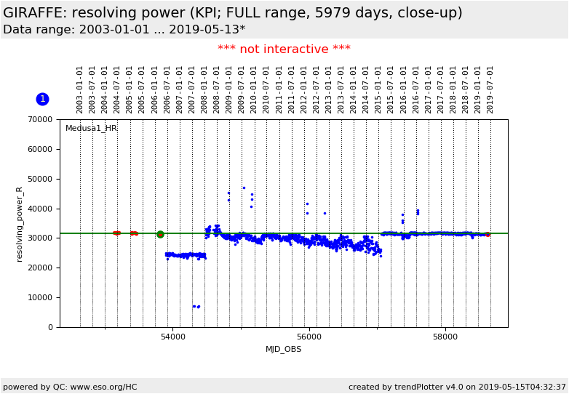Choose the 2015-01-01 date label
569x394 pixels.
[x=378, y=89]
